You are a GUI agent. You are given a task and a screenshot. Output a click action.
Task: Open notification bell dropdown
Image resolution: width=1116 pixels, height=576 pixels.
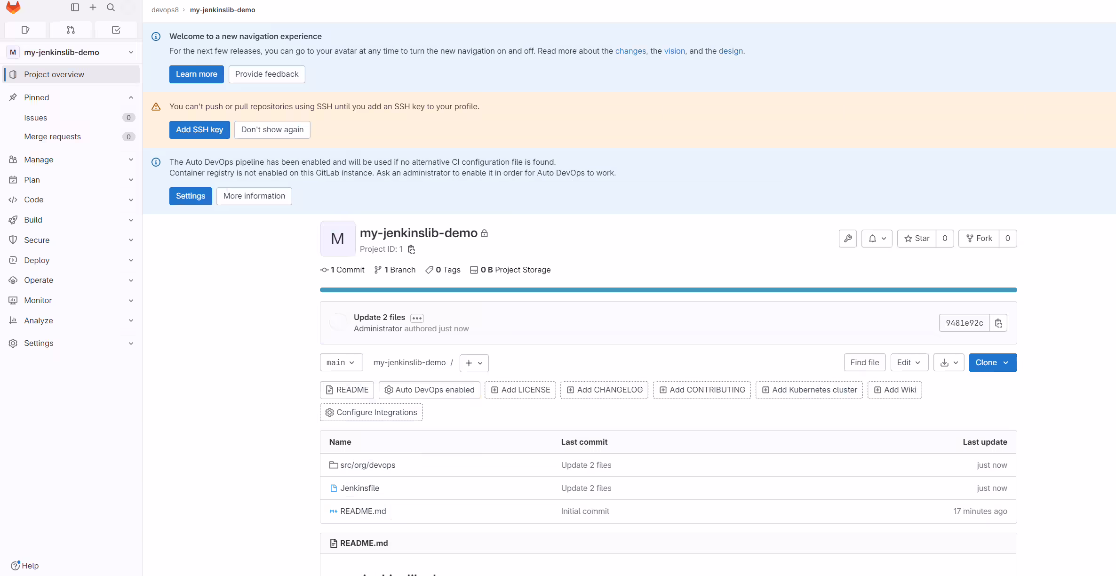pyautogui.click(x=877, y=239)
